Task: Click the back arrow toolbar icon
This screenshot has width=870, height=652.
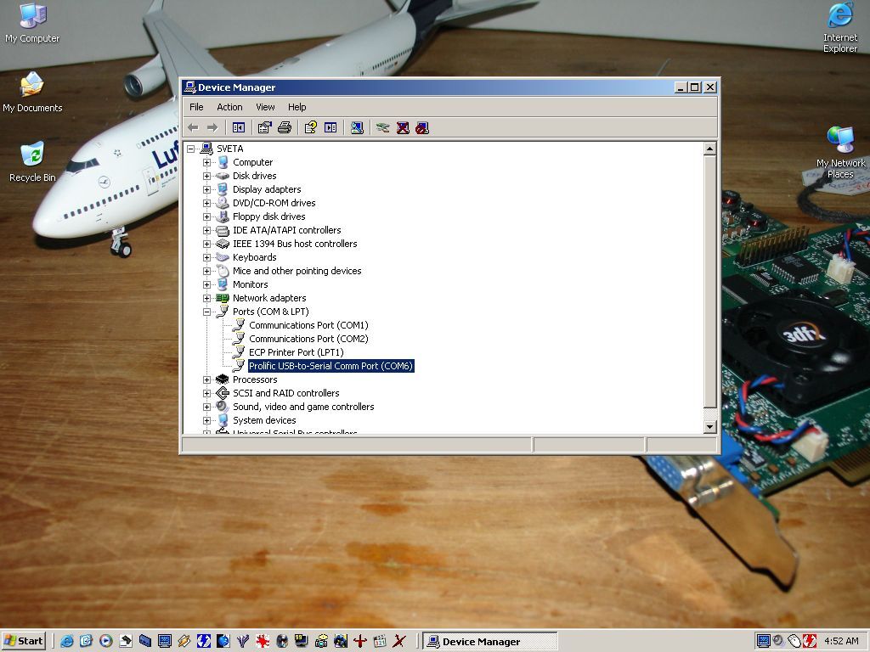Action: click(x=193, y=128)
